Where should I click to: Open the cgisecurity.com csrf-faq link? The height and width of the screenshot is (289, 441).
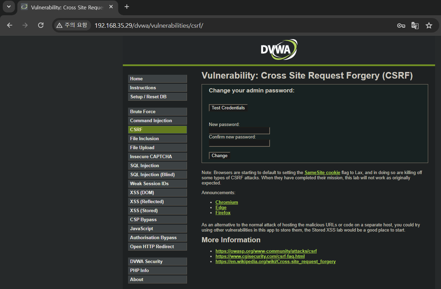click(260, 256)
